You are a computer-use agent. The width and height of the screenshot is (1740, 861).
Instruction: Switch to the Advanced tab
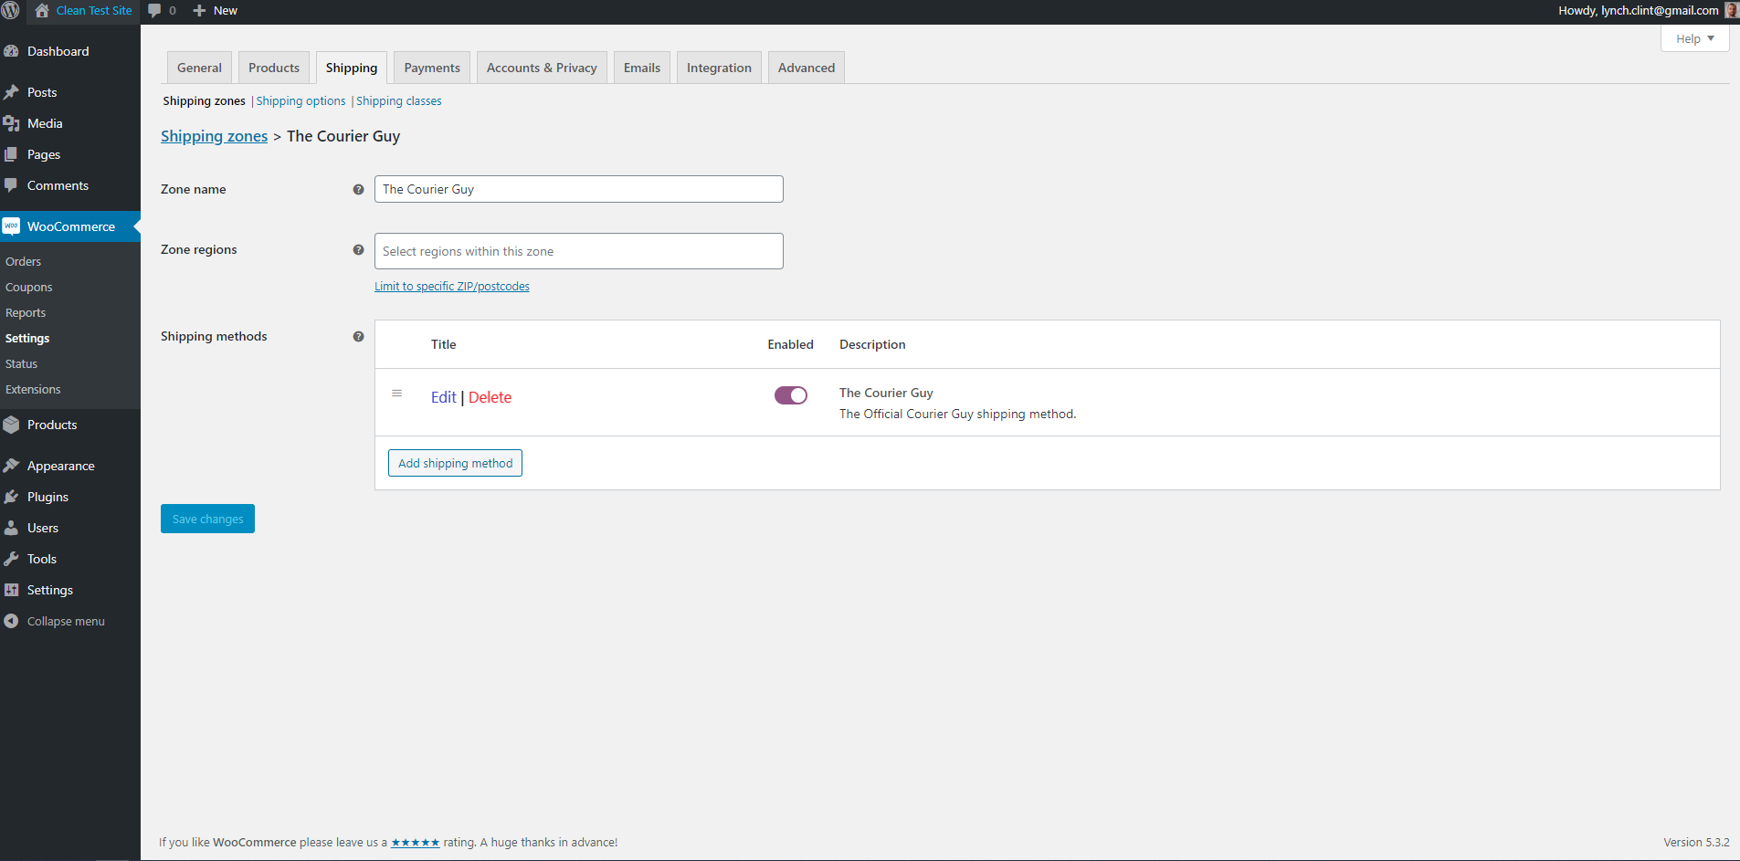point(807,68)
